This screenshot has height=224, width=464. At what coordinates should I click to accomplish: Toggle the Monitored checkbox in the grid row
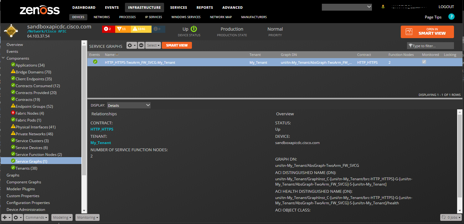point(424,62)
